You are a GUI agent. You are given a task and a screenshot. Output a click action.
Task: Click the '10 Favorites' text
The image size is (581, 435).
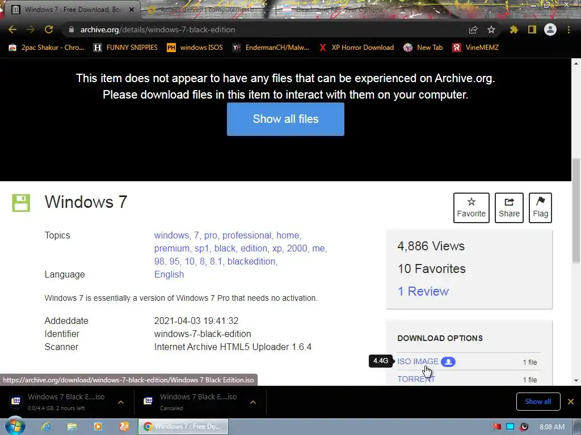432,268
